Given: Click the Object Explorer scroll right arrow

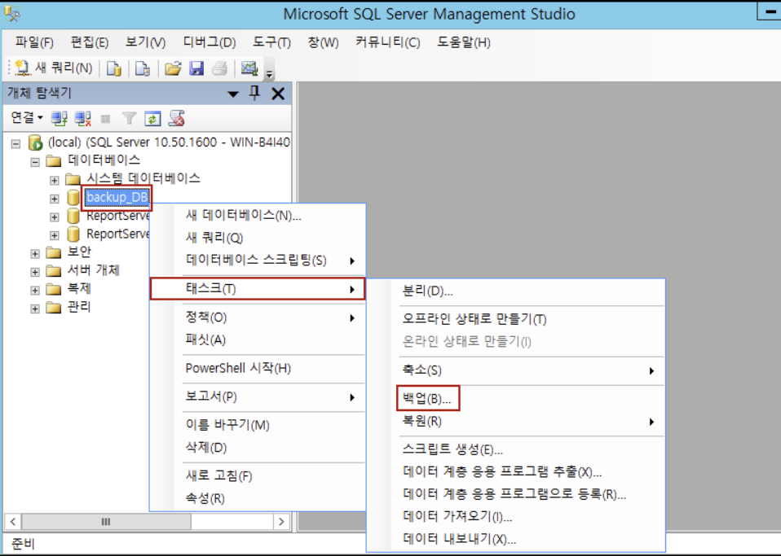Looking at the screenshot, I should 281,522.
